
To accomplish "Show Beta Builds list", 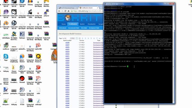I will [x=84, y=28].
